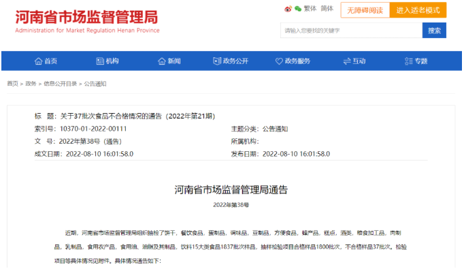
Task: Click the heart icon beside 政务服务
Action: coord(279,61)
